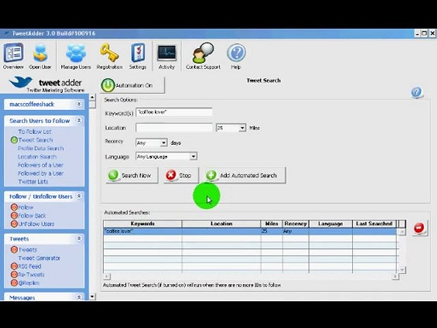The height and width of the screenshot is (328, 437).
Task: Click the Stop button
Action: [x=181, y=175]
